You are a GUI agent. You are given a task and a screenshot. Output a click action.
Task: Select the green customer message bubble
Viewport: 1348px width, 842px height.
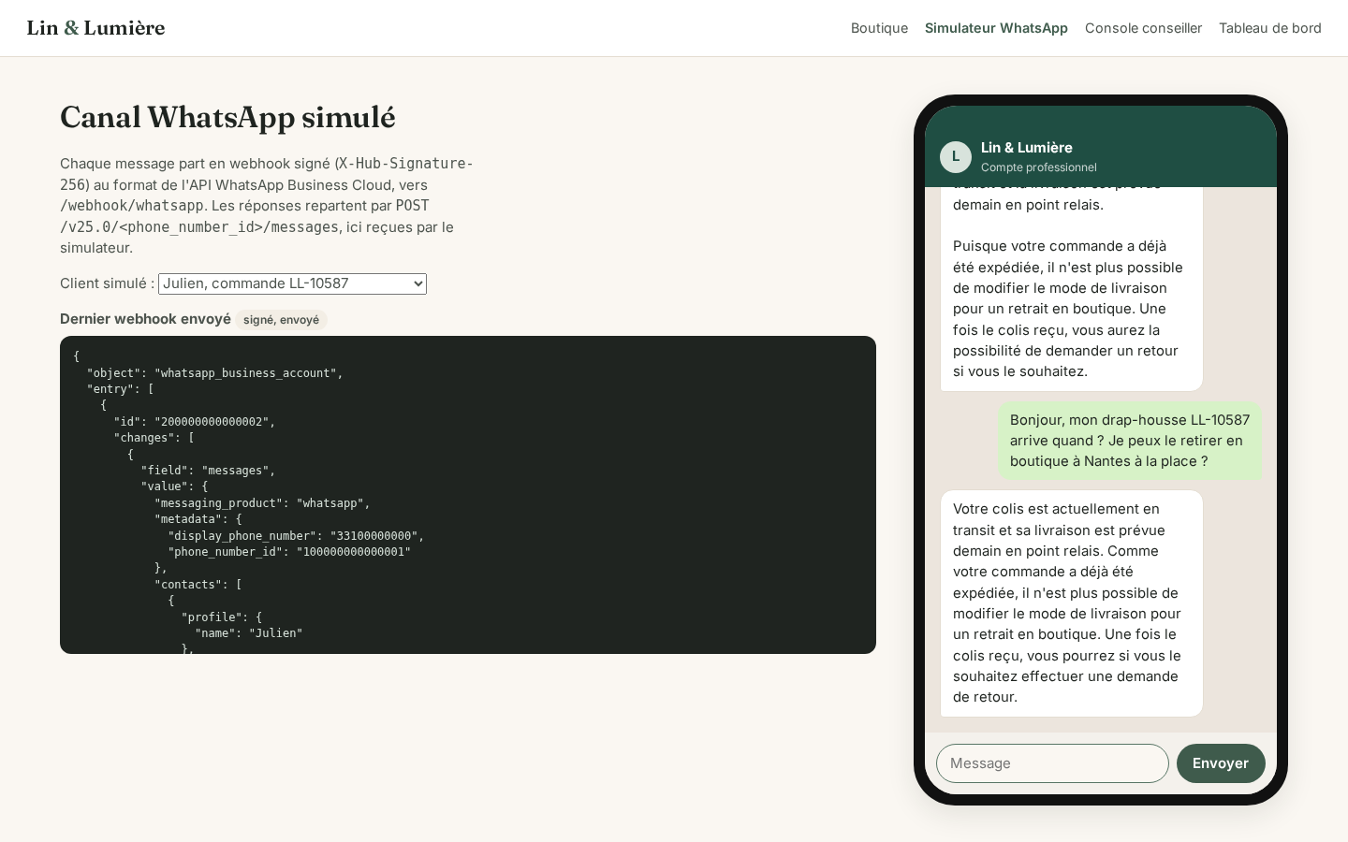coord(1130,441)
